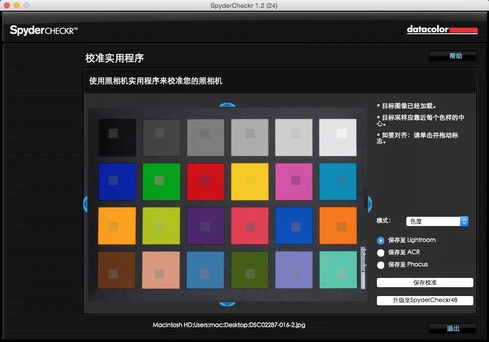
Task: Open 帮助 help button
Action: (x=453, y=56)
